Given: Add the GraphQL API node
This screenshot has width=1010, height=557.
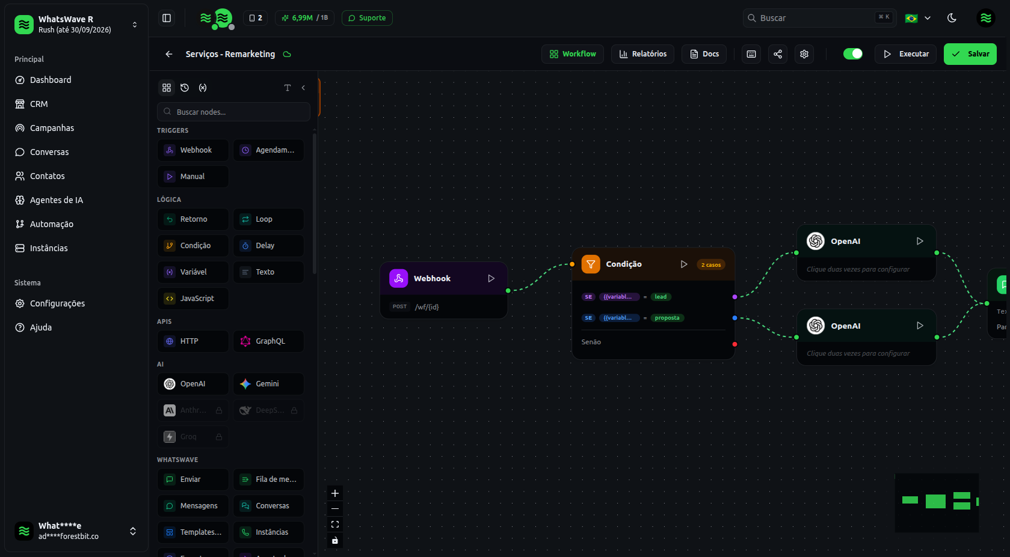Looking at the screenshot, I should (268, 341).
